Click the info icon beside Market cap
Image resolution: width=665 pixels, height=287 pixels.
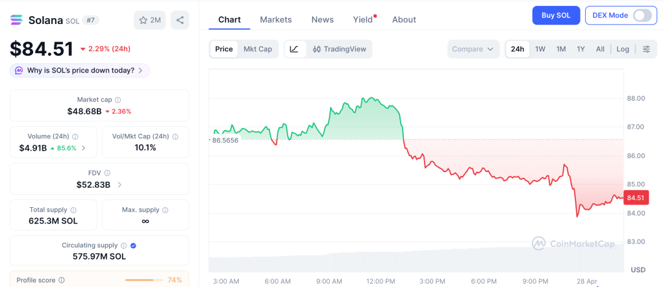(x=118, y=100)
